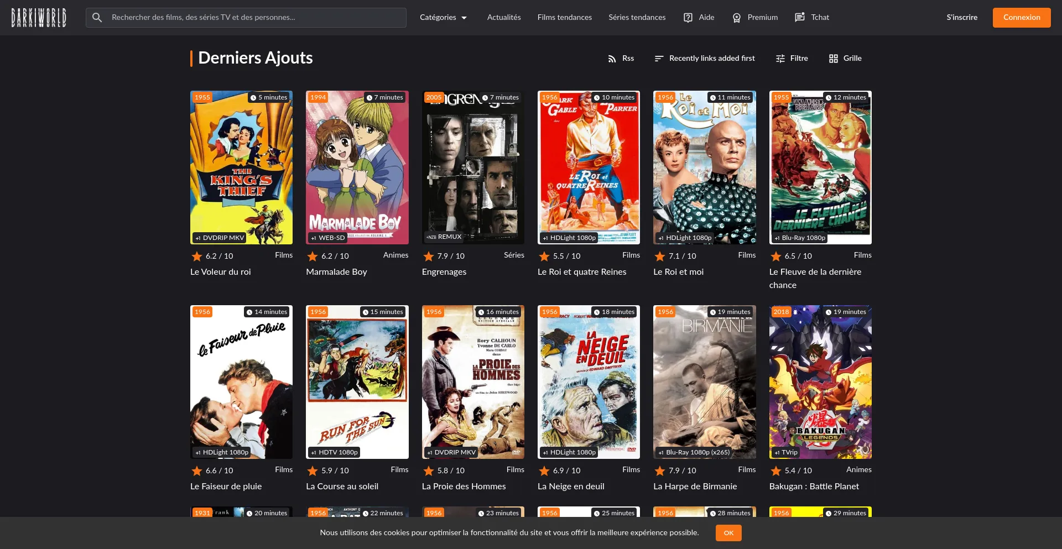Viewport: 1062px width, 549px height.
Task: Click year badge 1931 in bottom row
Action: [x=202, y=513]
